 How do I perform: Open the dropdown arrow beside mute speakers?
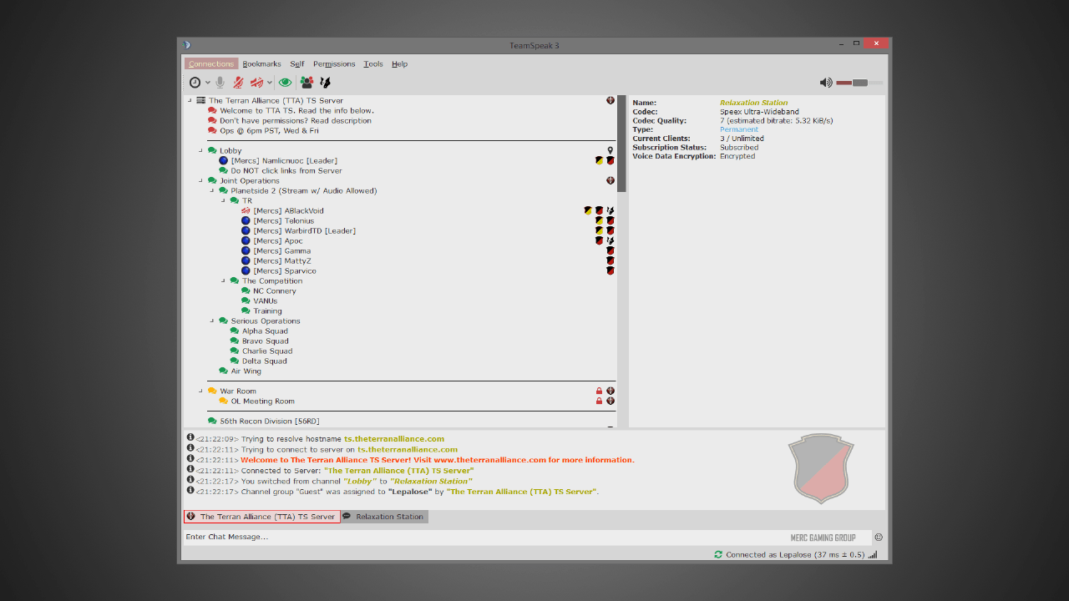click(270, 83)
